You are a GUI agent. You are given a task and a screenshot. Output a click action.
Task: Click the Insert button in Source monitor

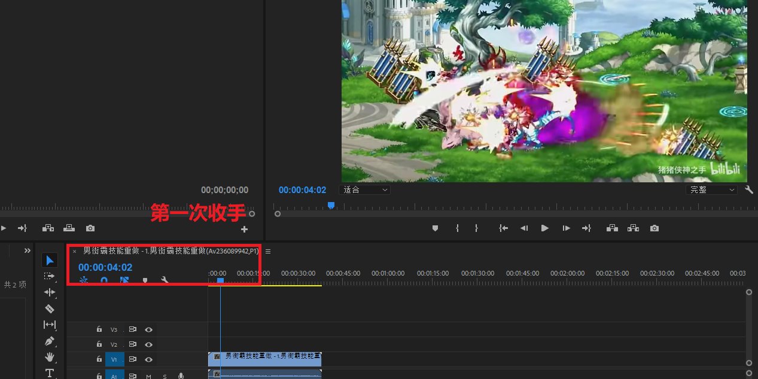pyautogui.click(x=48, y=228)
